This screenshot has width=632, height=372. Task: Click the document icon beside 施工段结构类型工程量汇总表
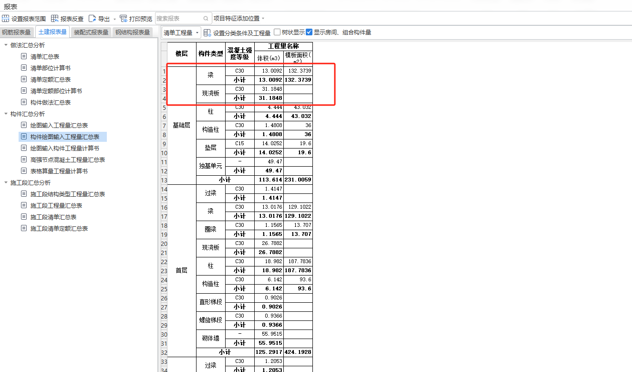(24, 194)
